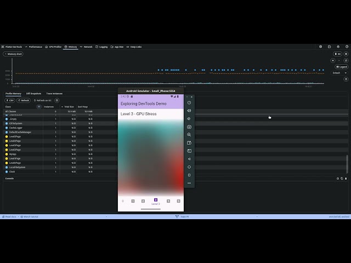The image size is (351, 263).
Task: Select Level 4 in app bottom navigation
Action: [x=168, y=201]
